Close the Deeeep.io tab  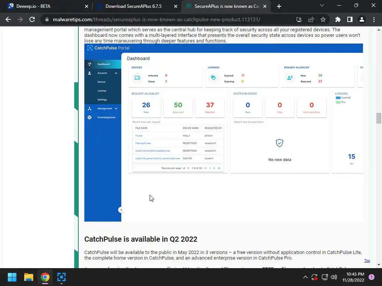pyautogui.click(x=87, y=6)
